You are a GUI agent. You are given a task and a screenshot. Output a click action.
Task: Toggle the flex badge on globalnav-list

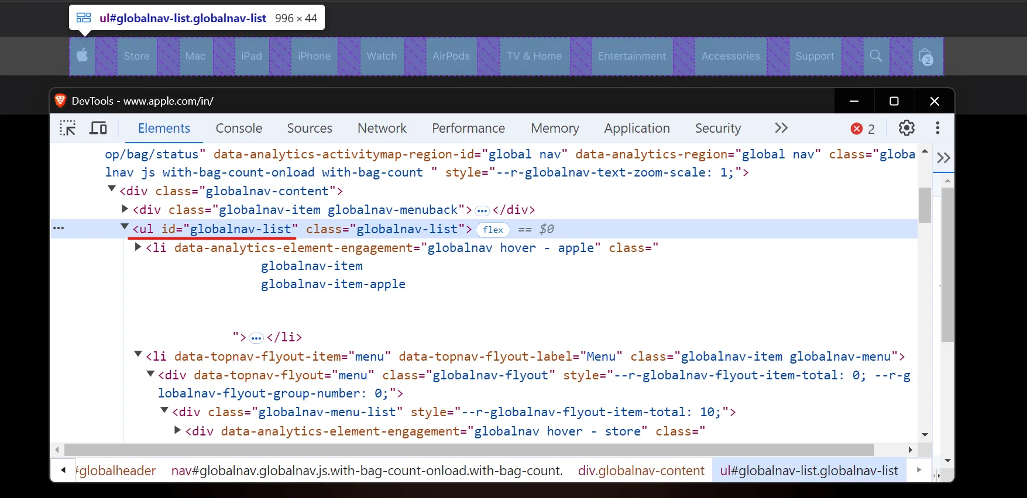click(493, 230)
